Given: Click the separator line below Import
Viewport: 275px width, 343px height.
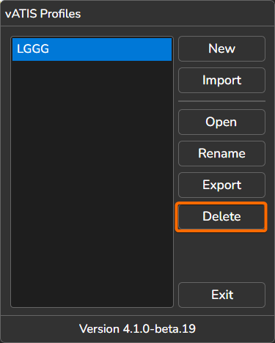Looking at the screenshot, I should (221, 101).
